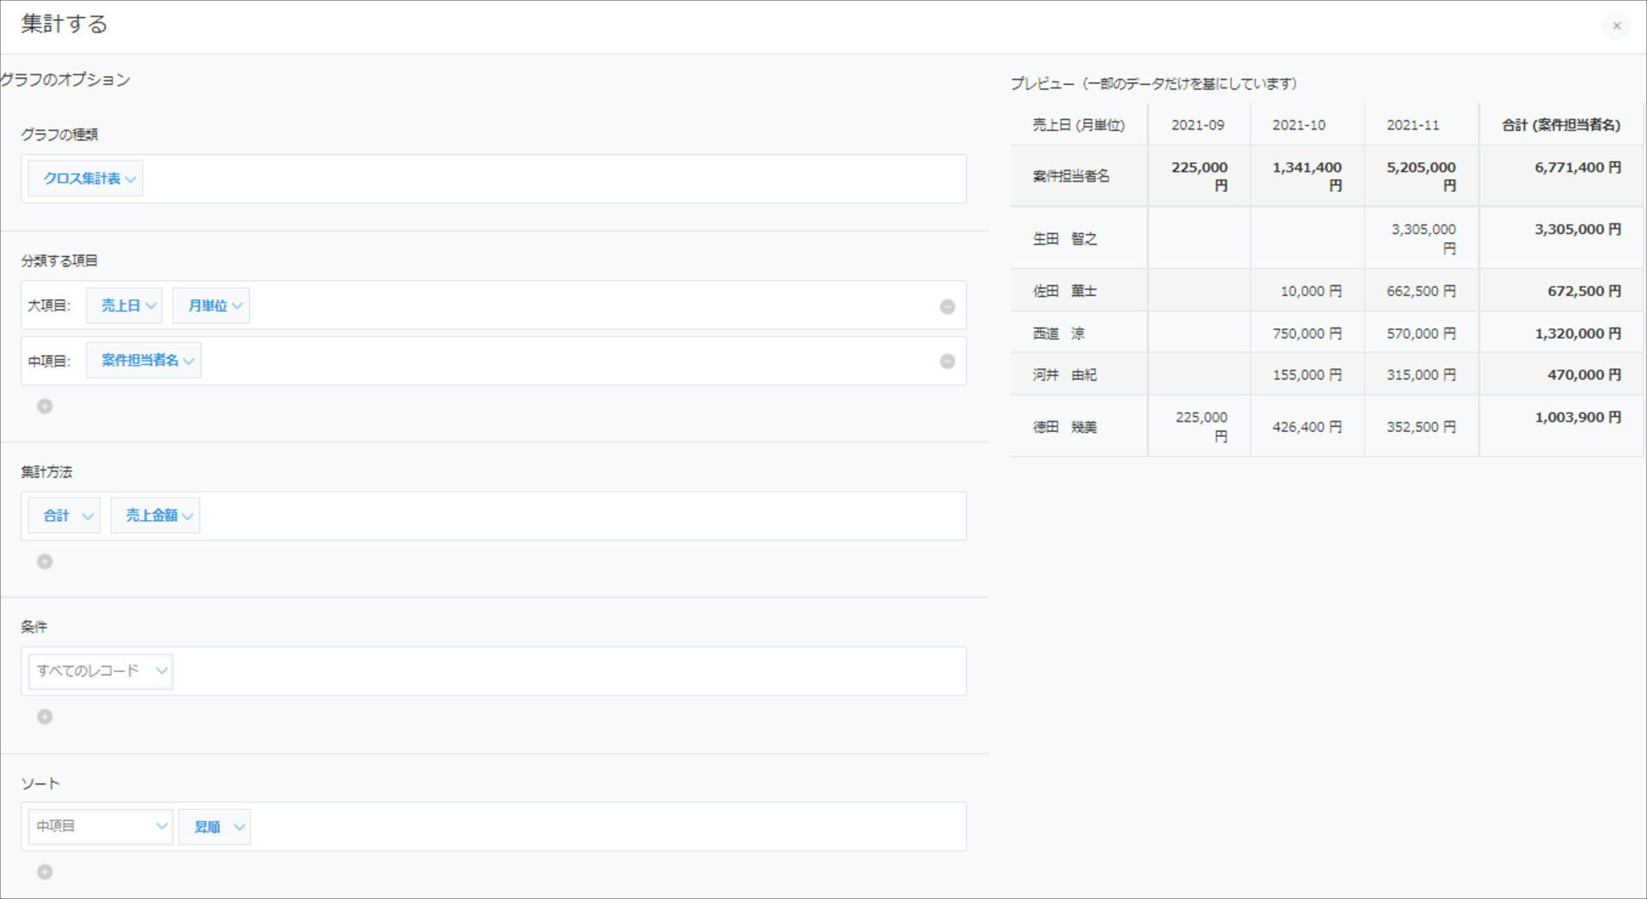Click the 426,400 円 cell for 徳田 幾美
Viewport: 1647px width, 899px height.
[1307, 426]
